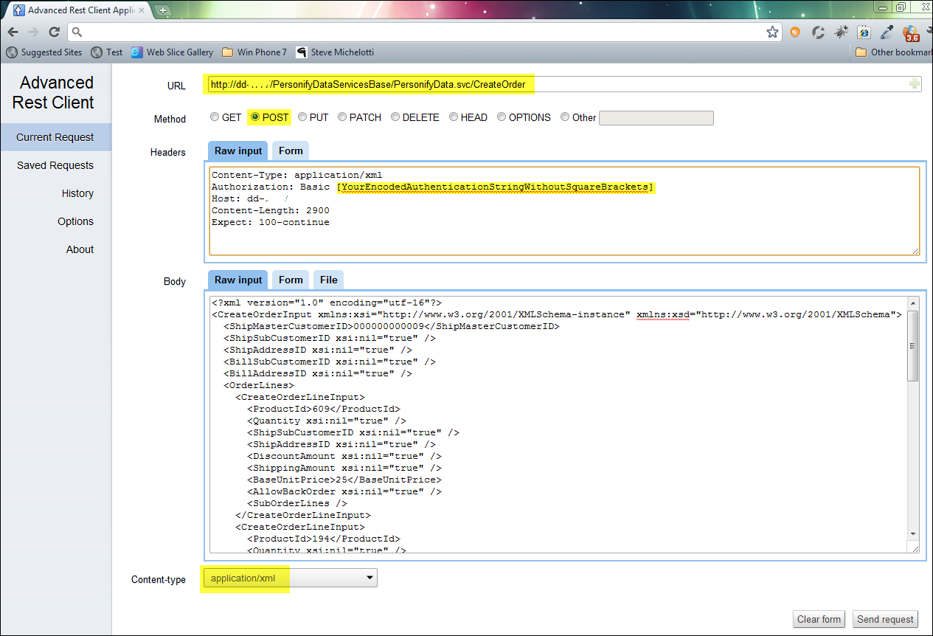Screen dimensions: 933x636
Task: Switch Body to the File tab
Action: point(329,280)
